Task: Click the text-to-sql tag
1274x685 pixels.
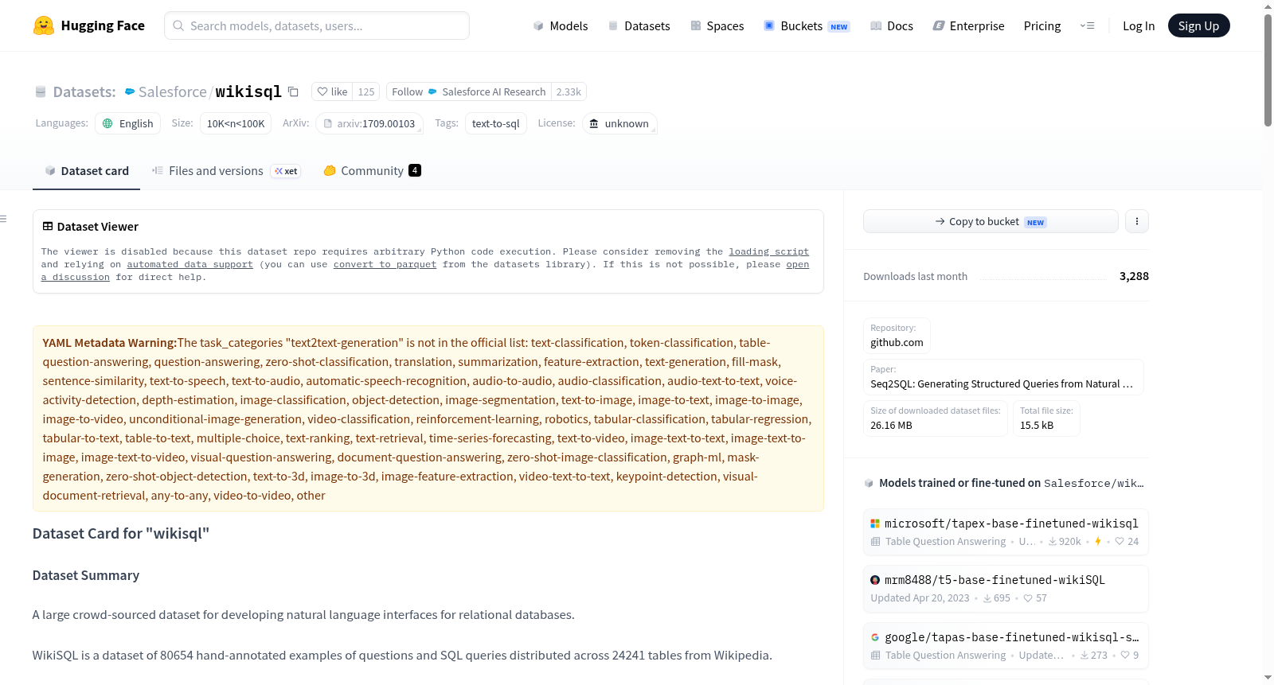Action: 495,123
